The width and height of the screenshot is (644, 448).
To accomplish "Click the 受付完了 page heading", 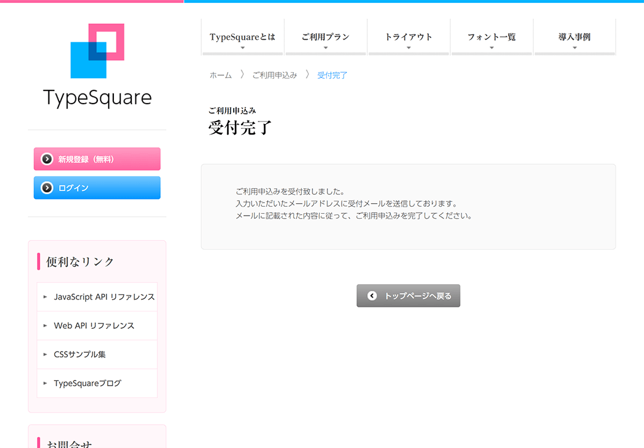I will pos(240,127).
